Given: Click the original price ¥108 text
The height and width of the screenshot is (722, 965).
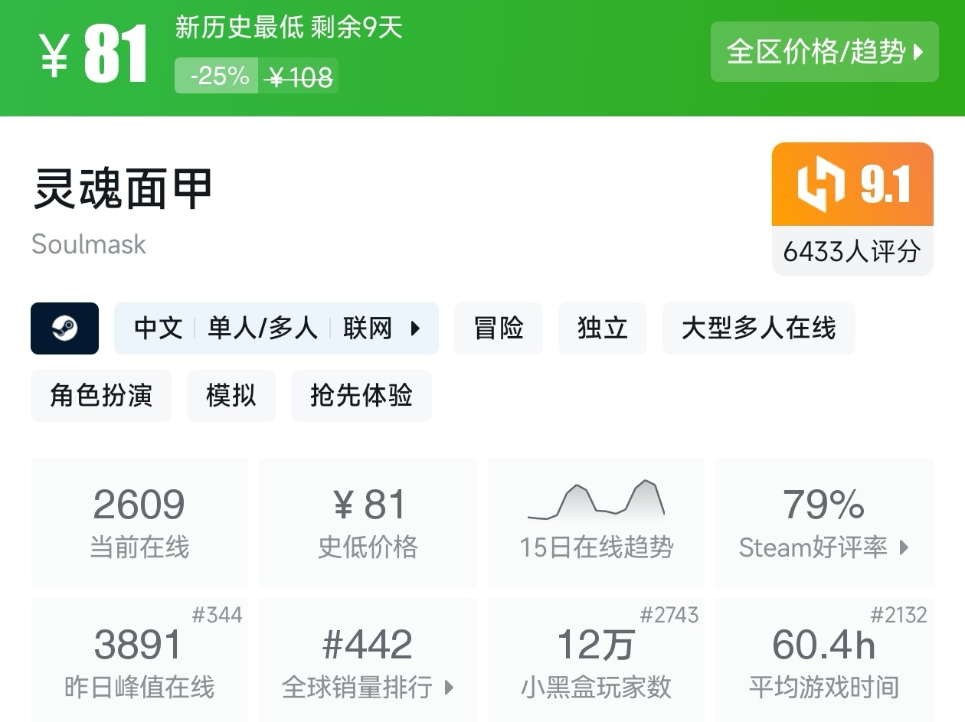Looking at the screenshot, I should pos(299,77).
